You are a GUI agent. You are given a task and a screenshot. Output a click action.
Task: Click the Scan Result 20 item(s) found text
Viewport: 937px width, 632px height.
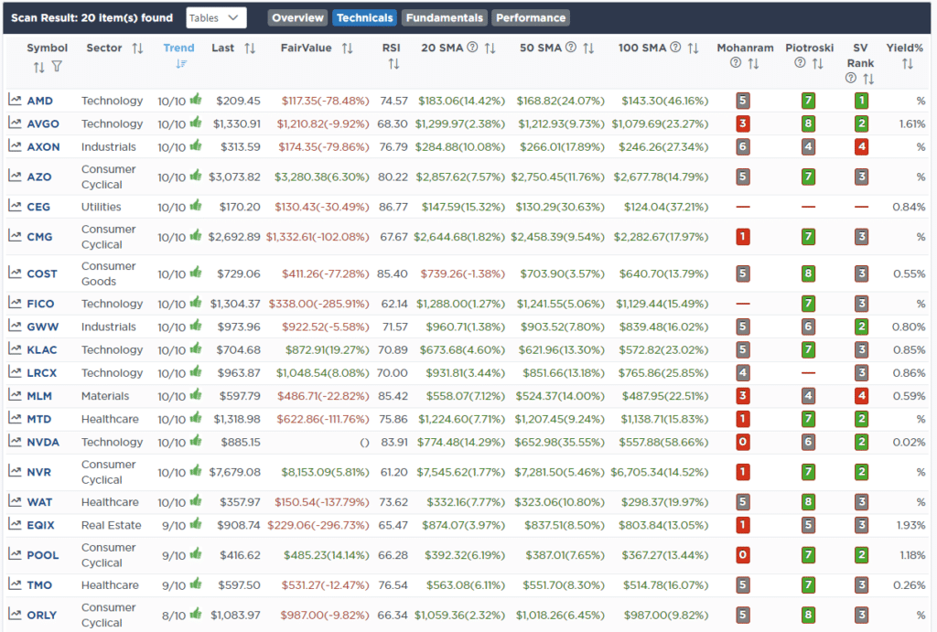(92, 18)
